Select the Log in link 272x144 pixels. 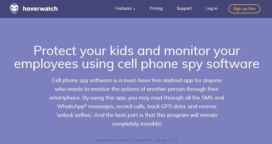click(211, 8)
